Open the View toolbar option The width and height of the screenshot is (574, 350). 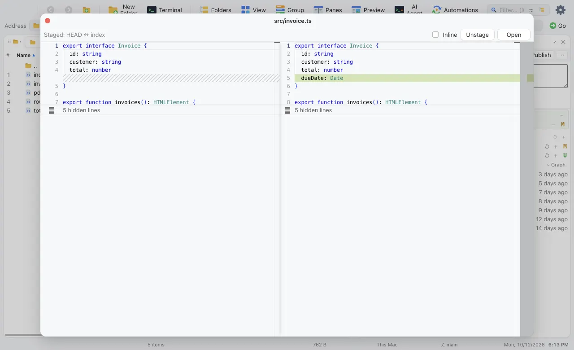click(x=253, y=10)
